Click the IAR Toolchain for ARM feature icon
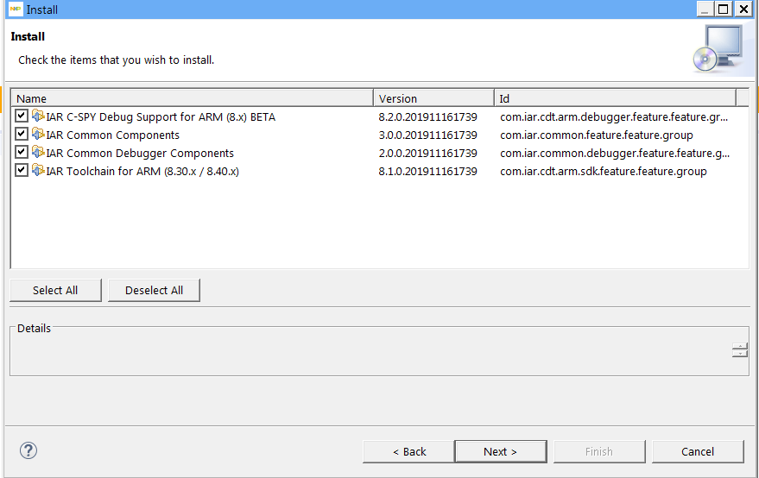This screenshot has width=759, height=478. tap(38, 170)
